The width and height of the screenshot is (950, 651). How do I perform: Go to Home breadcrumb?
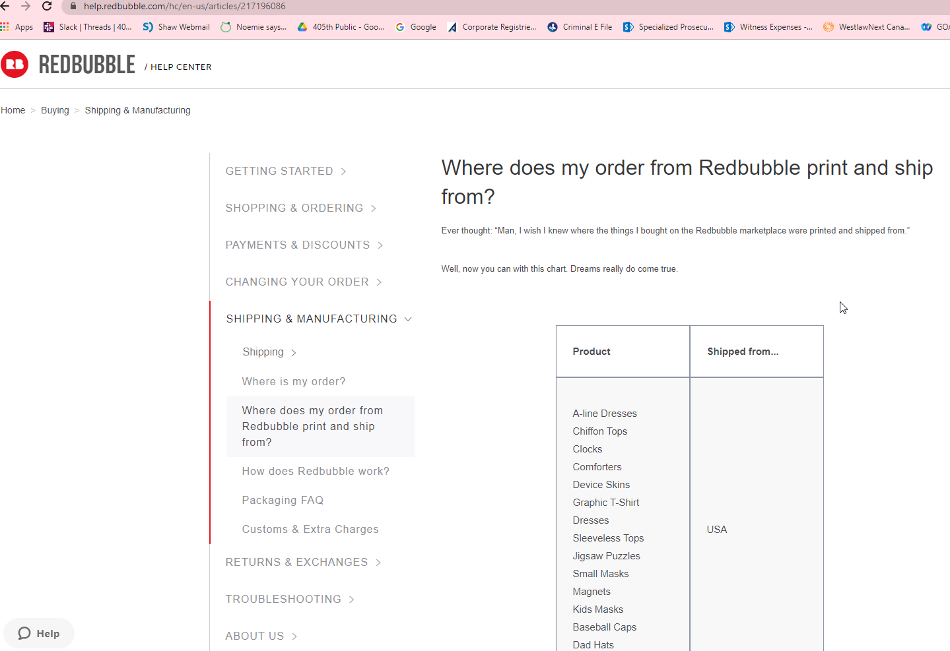[13, 110]
